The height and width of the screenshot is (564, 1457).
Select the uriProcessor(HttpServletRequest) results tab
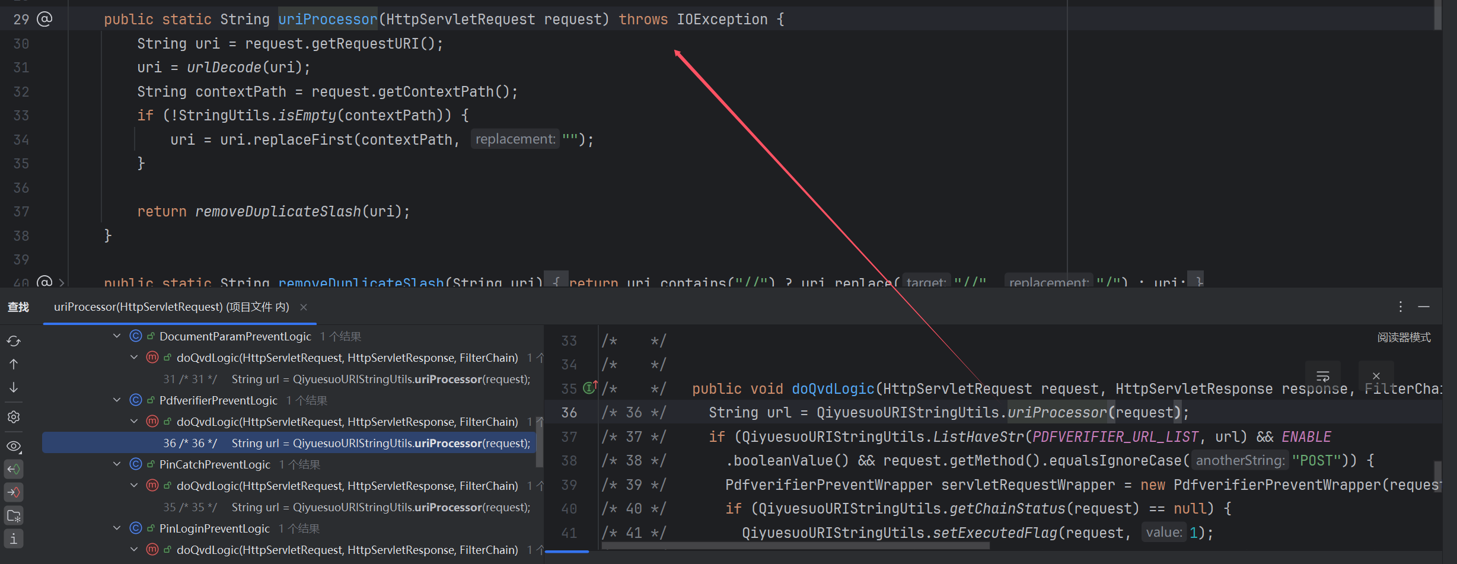pyautogui.click(x=171, y=307)
